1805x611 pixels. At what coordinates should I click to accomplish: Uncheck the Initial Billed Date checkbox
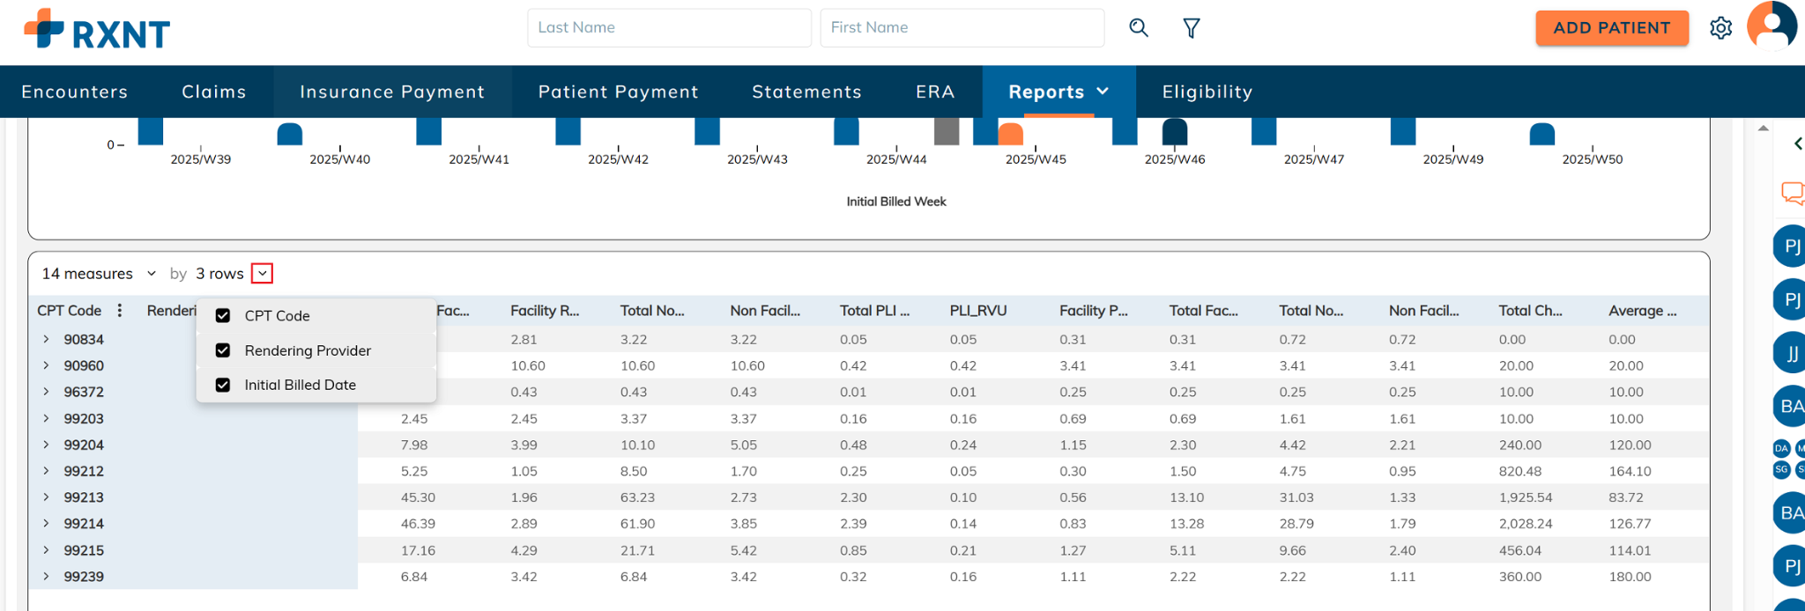pyautogui.click(x=223, y=385)
